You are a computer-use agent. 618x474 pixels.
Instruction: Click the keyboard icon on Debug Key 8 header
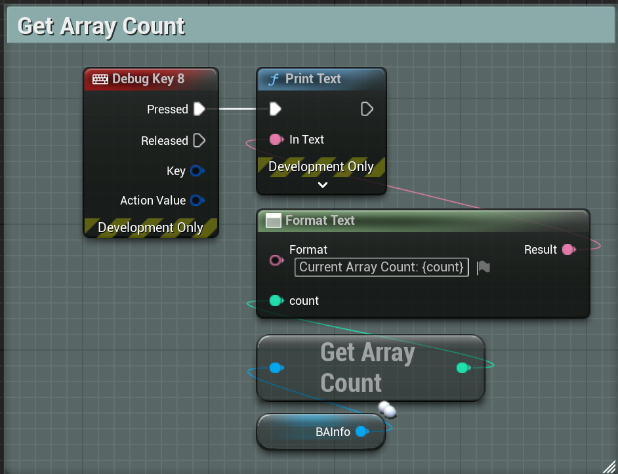(x=100, y=79)
